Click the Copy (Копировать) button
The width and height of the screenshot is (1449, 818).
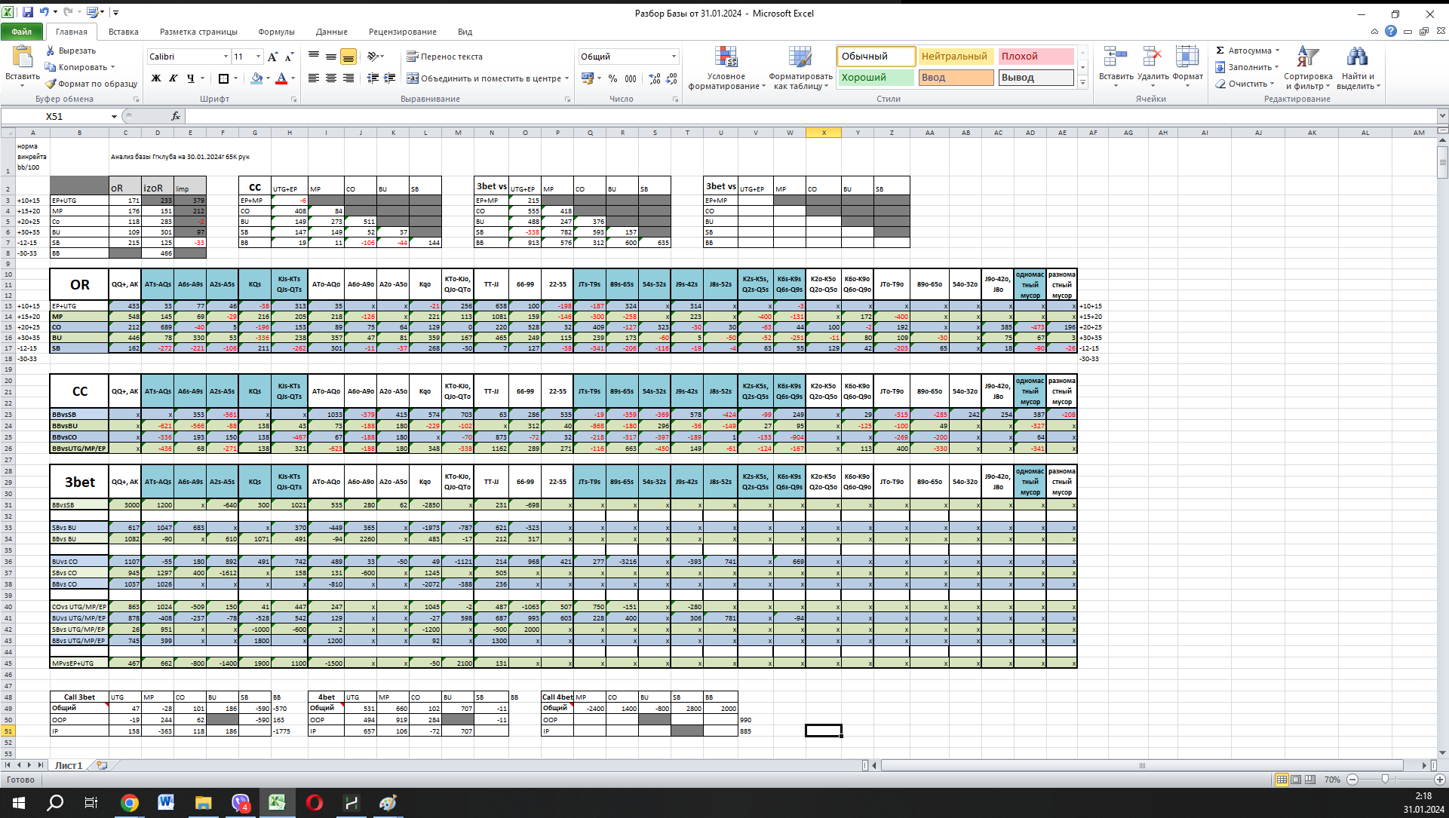click(x=80, y=67)
